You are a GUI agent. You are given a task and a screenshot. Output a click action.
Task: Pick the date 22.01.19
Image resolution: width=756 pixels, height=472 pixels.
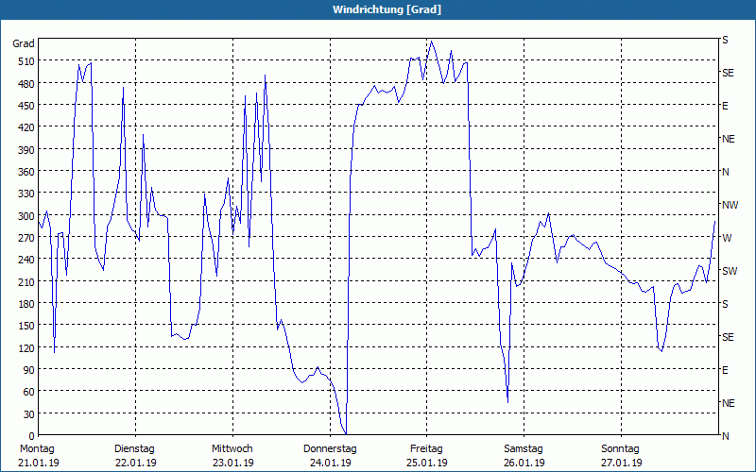click(136, 464)
